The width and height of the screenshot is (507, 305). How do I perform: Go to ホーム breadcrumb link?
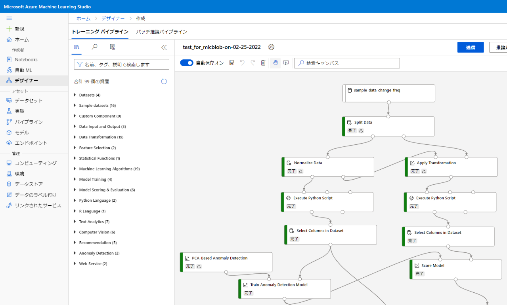83,19
